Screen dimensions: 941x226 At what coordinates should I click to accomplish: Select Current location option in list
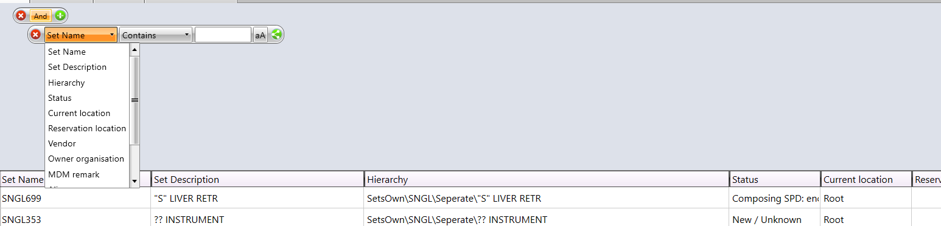point(79,113)
